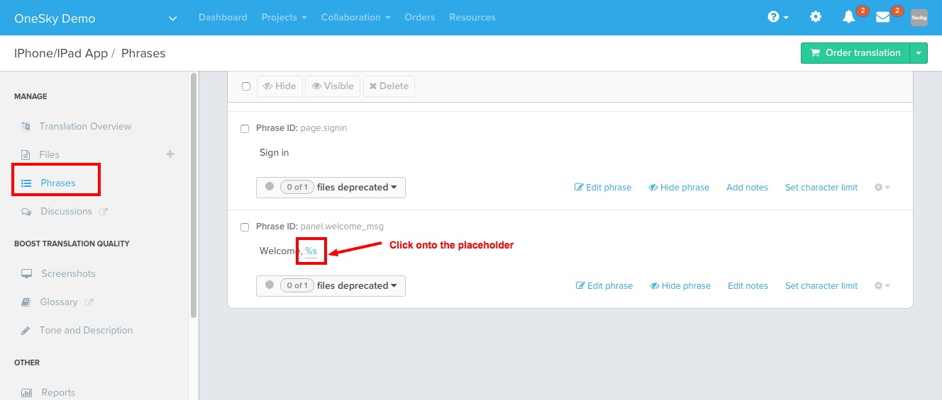Tick the select-all checkbox in toolbar

click(x=246, y=86)
